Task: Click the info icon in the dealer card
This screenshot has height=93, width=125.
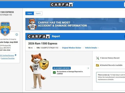Action: (x=17, y=35)
